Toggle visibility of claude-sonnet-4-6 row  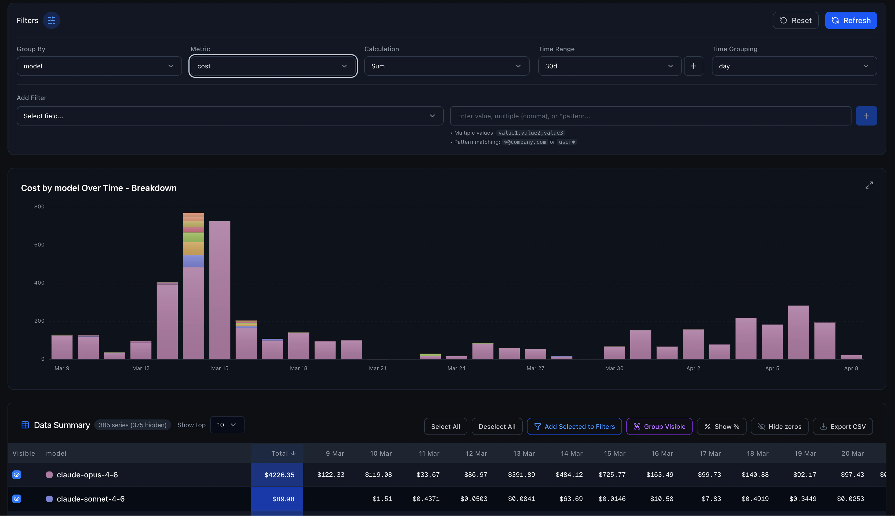pyautogui.click(x=17, y=499)
